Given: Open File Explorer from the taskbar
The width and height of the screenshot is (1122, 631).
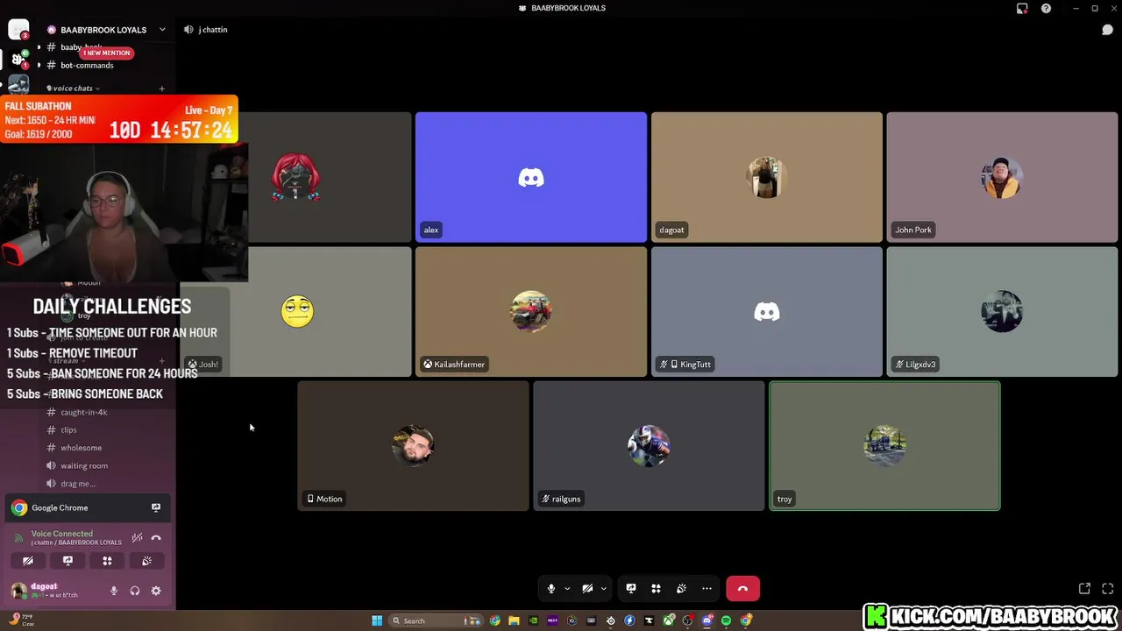Looking at the screenshot, I should (x=514, y=620).
